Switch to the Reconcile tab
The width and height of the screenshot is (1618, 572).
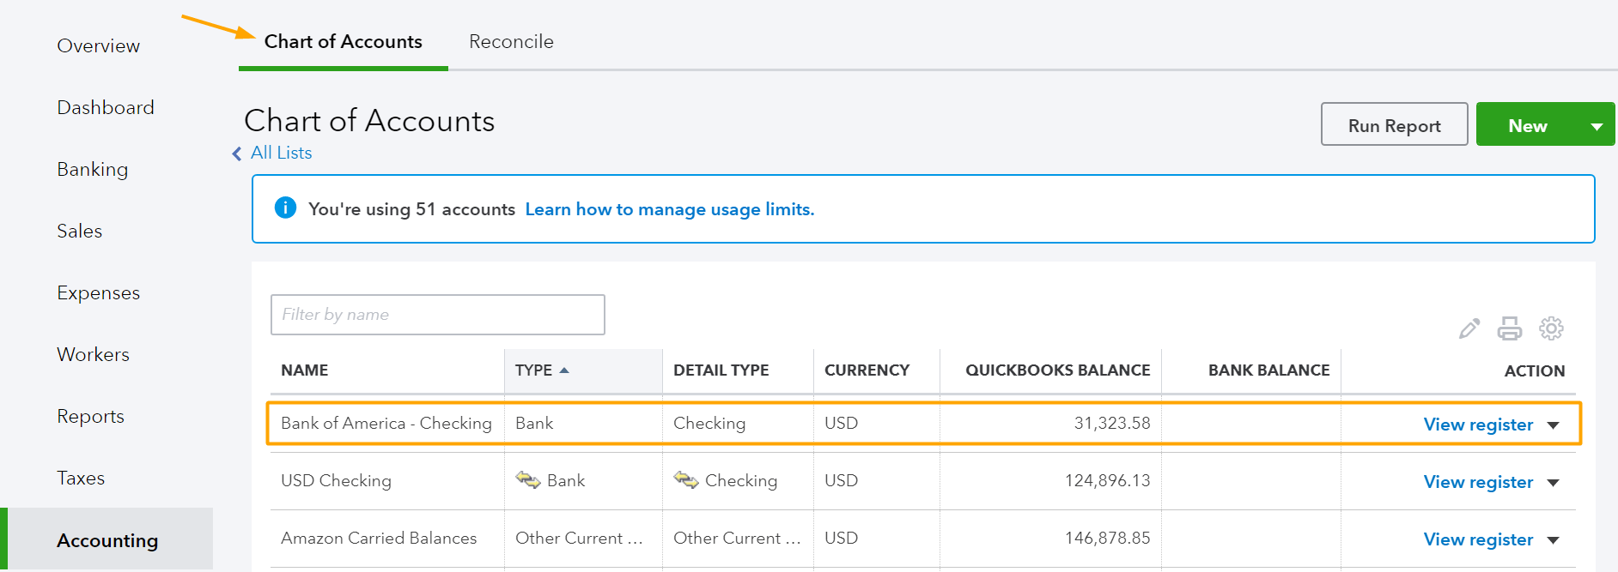pyautogui.click(x=511, y=41)
